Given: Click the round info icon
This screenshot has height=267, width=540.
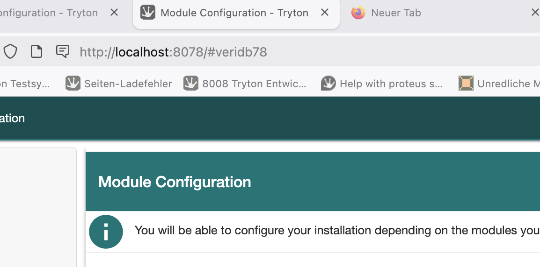Looking at the screenshot, I should pyautogui.click(x=106, y=232).
